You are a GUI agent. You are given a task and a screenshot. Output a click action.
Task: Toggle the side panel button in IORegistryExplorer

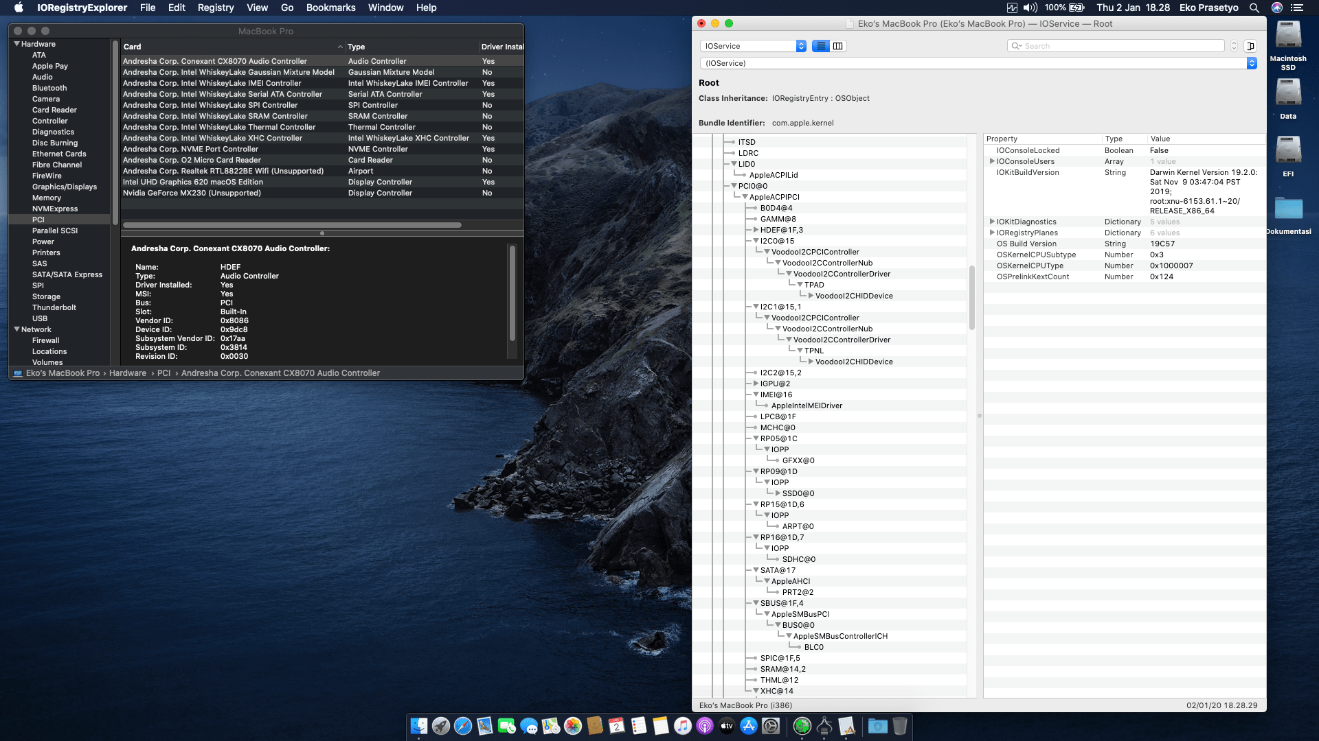pos(1250,46)
